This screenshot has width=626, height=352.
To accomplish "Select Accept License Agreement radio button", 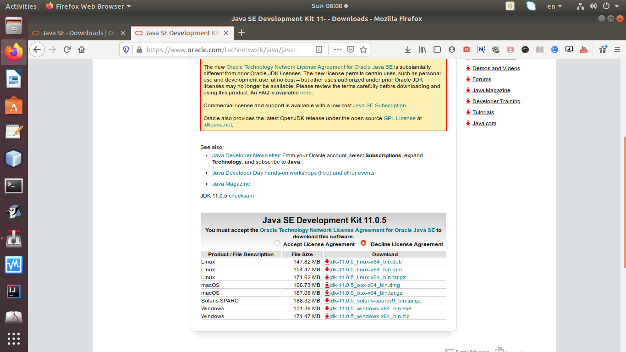I will click(x=277, y=243).
